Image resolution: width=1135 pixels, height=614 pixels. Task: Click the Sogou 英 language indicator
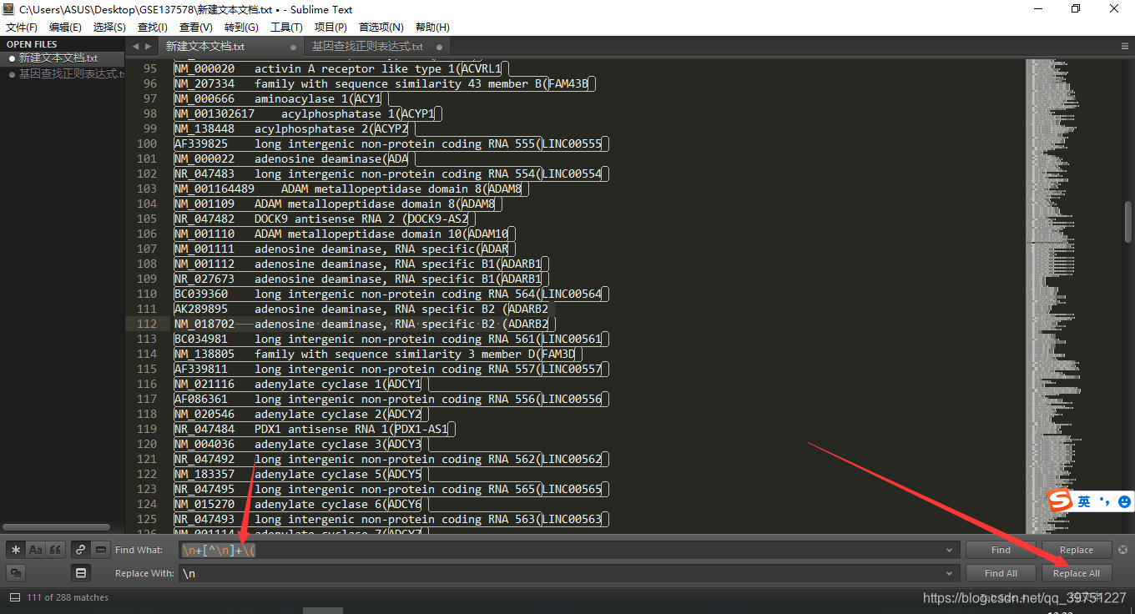click(1083, 501)
